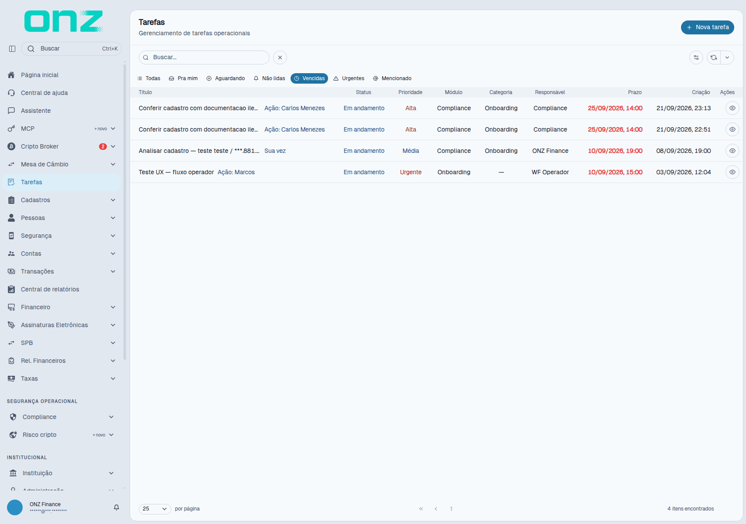Image resolution: width=746 pixels, height=524 pixels.
Task: Open Central de relatórios
Action: pos(62,289)
